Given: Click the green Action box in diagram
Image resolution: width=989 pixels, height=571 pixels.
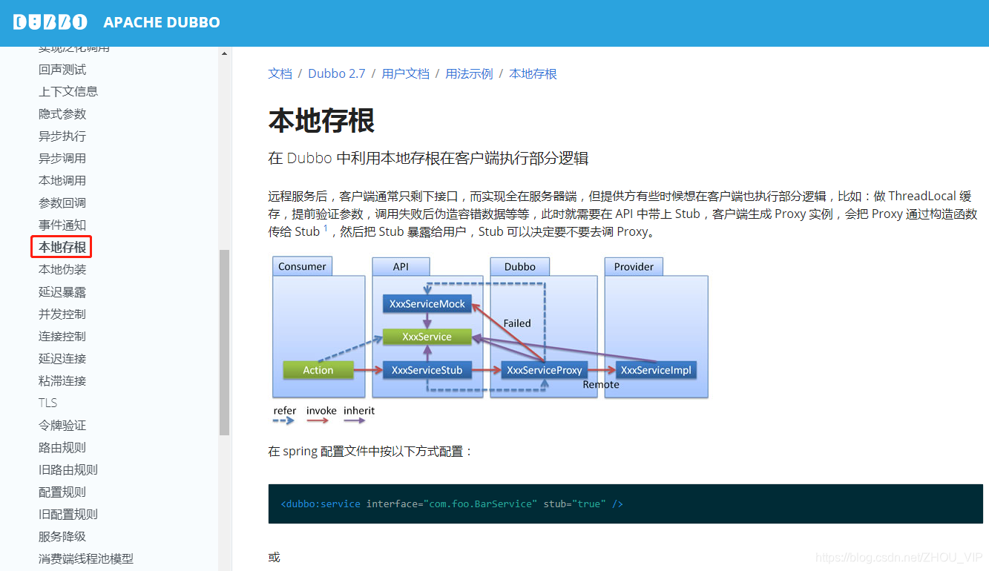Looking at the screenshot, I should click(x=318, y=369).
